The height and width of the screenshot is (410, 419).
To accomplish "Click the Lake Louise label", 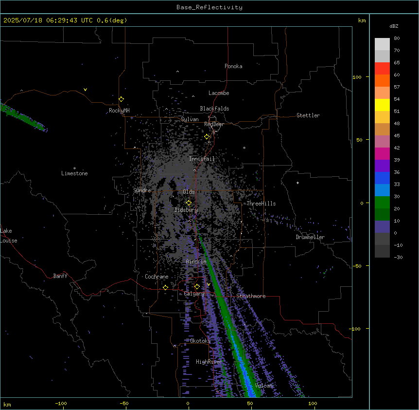I will (x=9, y=236).
